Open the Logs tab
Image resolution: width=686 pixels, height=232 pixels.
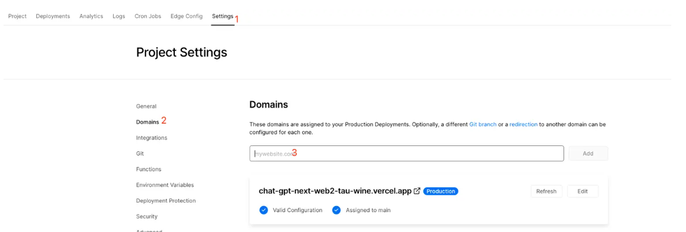point(118,16)
